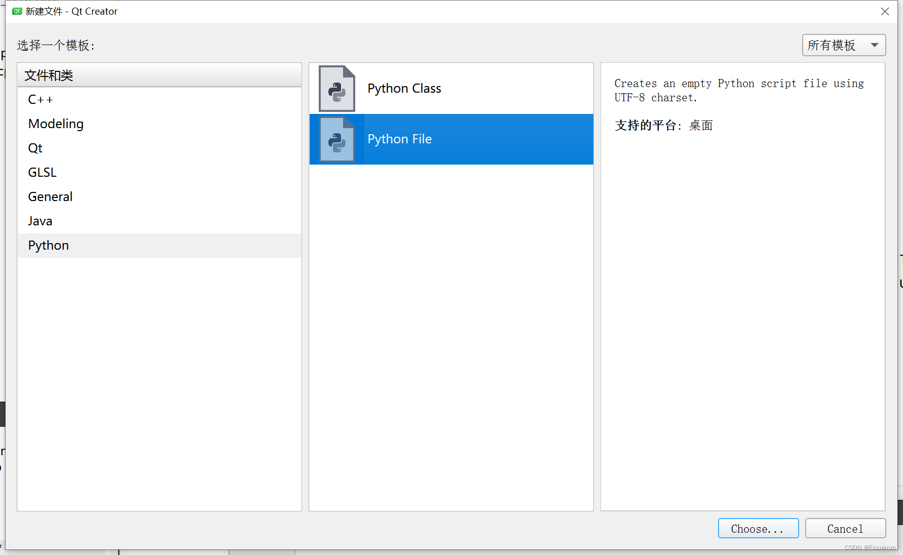903x555 pixels.
Task: Click the Choose... button
Action: coord(758,528)
